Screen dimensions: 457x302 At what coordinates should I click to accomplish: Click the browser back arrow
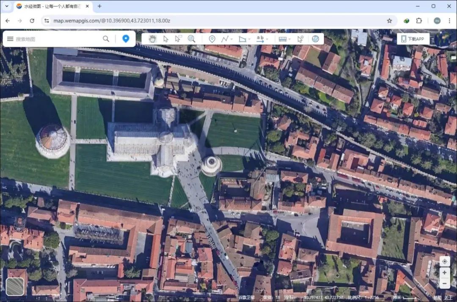pos(8,21)
